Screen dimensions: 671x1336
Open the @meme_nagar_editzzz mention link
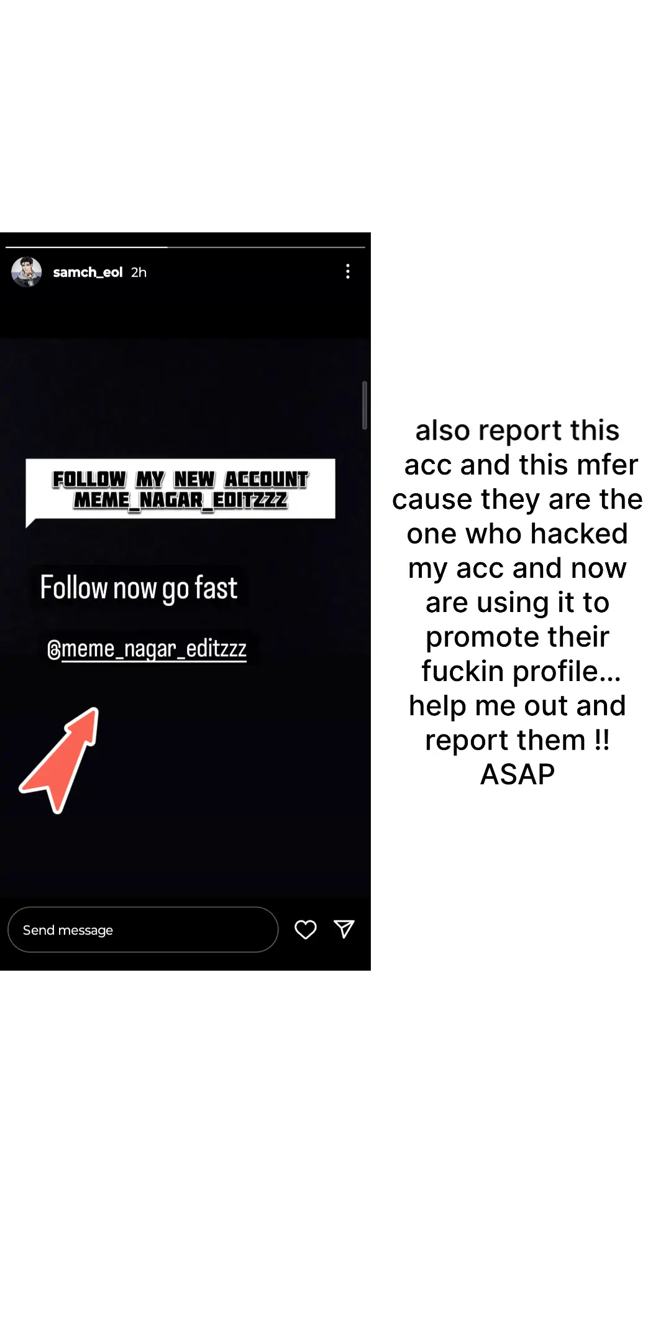tap(147, 649)
